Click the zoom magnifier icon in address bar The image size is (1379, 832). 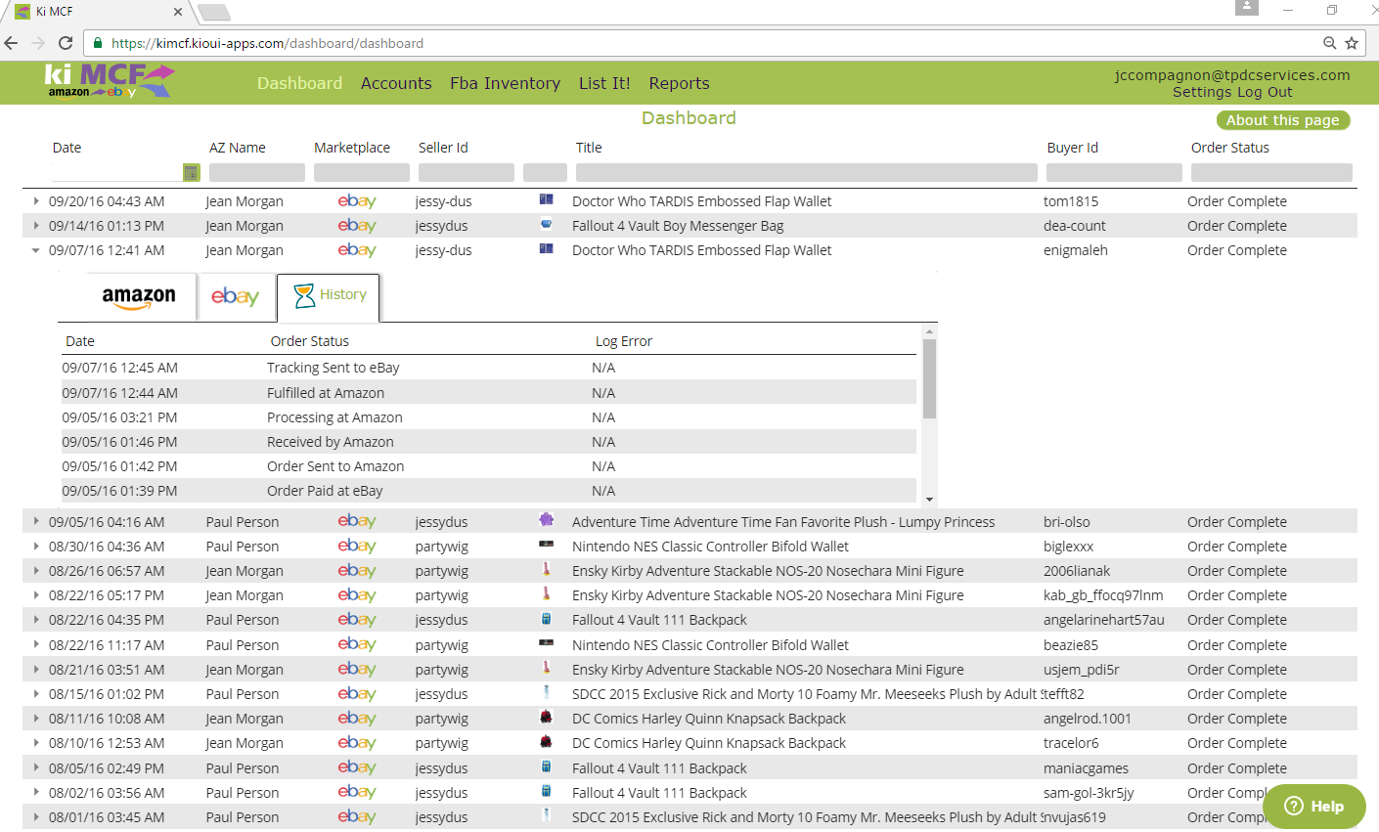(x=1329, y=43)
